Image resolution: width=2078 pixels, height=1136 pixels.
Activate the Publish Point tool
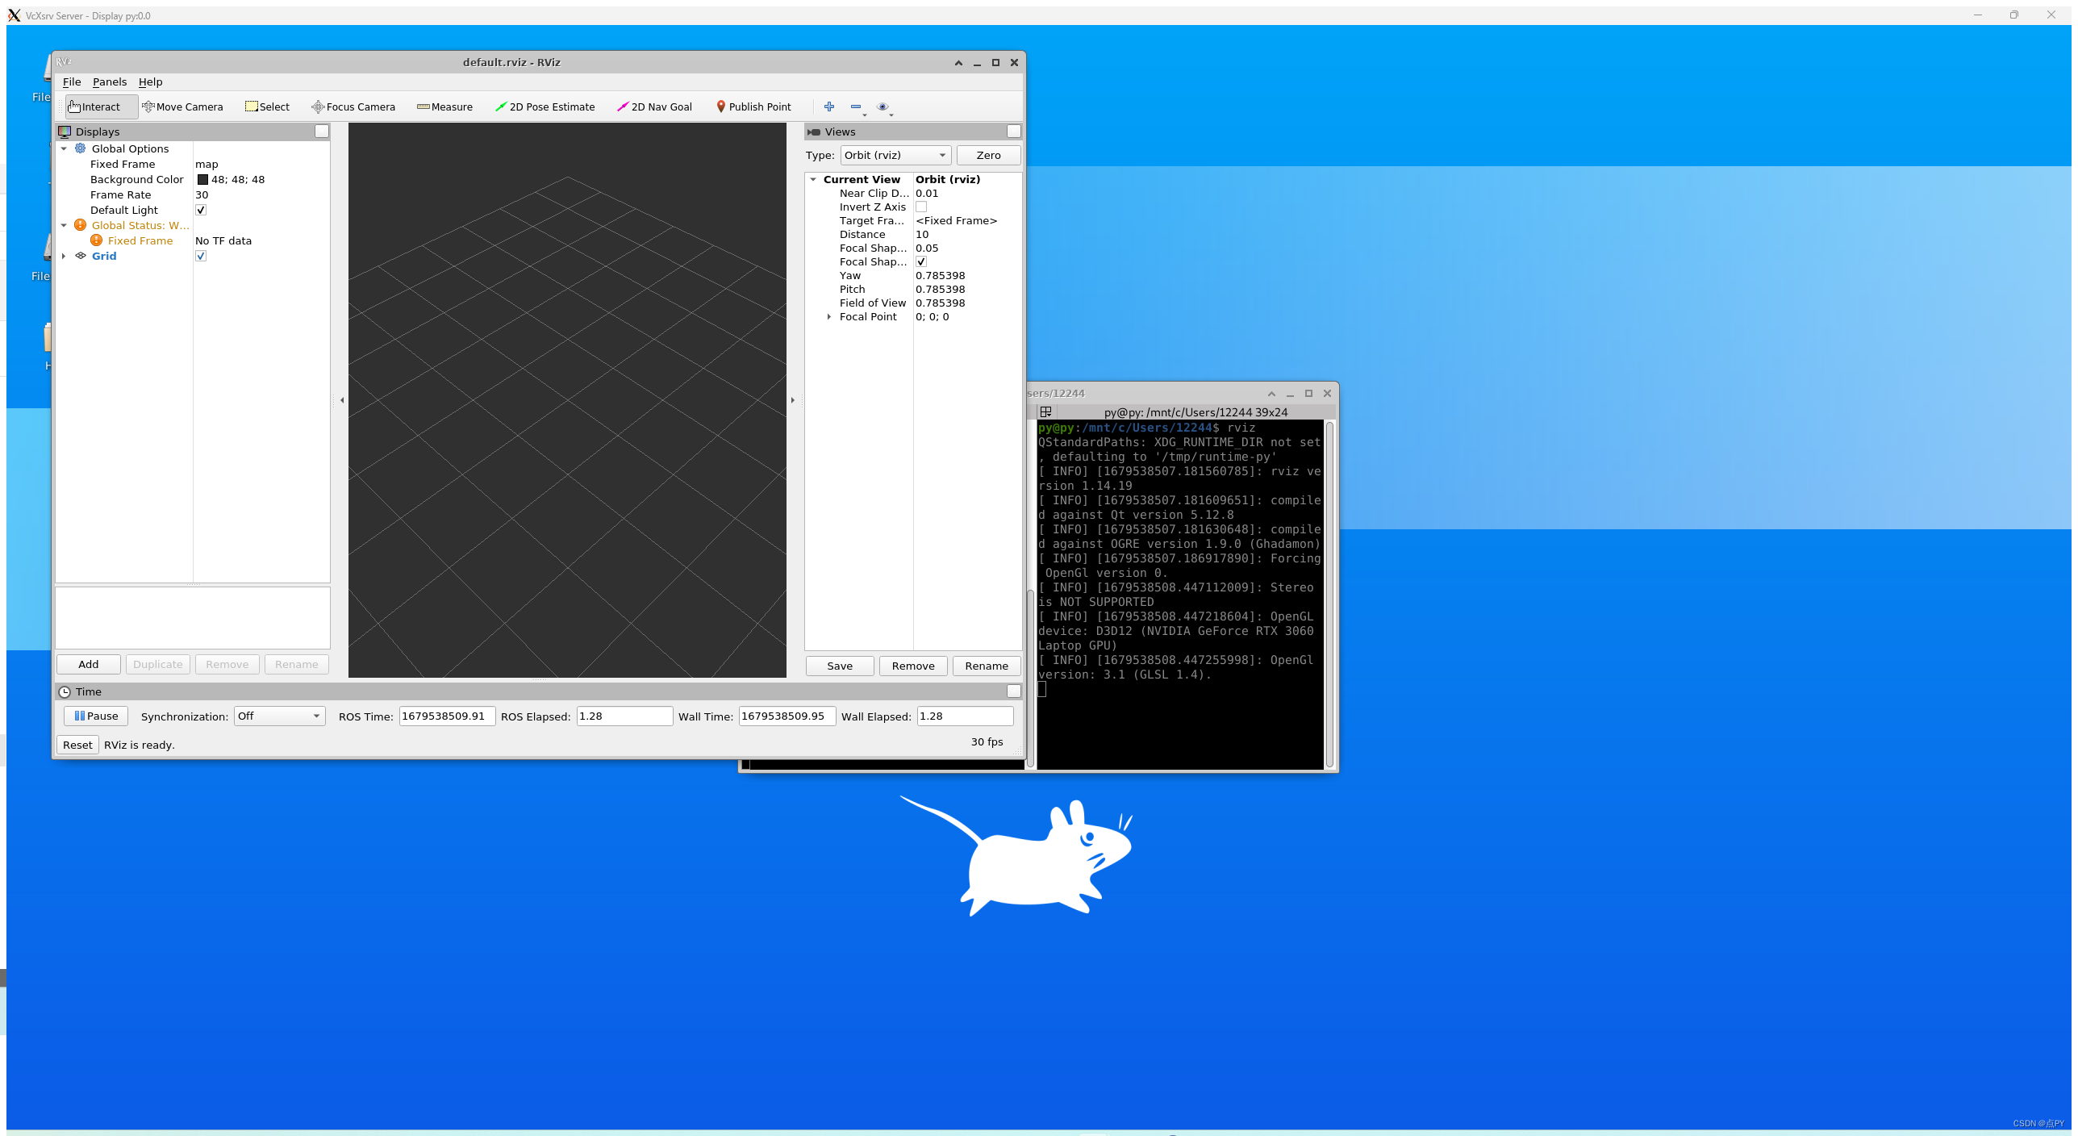tap(754, 106)
